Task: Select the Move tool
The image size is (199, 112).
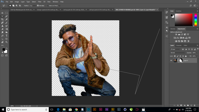Action: (2, 13)
